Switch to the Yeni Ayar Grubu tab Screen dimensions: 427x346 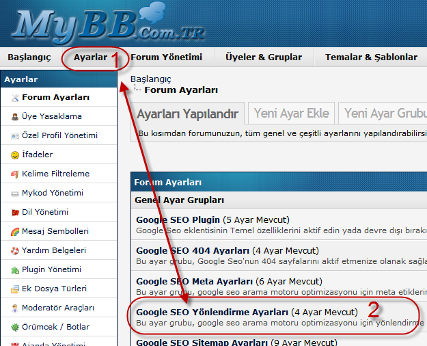pos(383,113)
